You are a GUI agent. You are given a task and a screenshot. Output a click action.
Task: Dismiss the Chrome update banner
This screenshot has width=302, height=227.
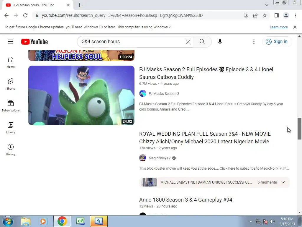click(x=295, y=27)
